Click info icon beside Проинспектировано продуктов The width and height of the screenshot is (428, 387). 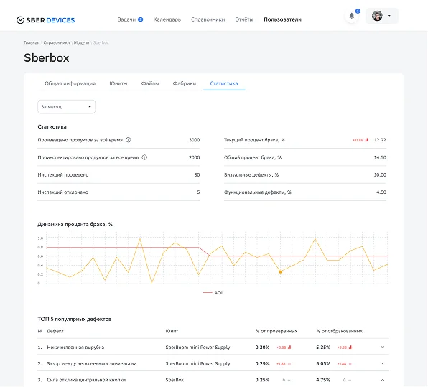[x=144, y=157]
